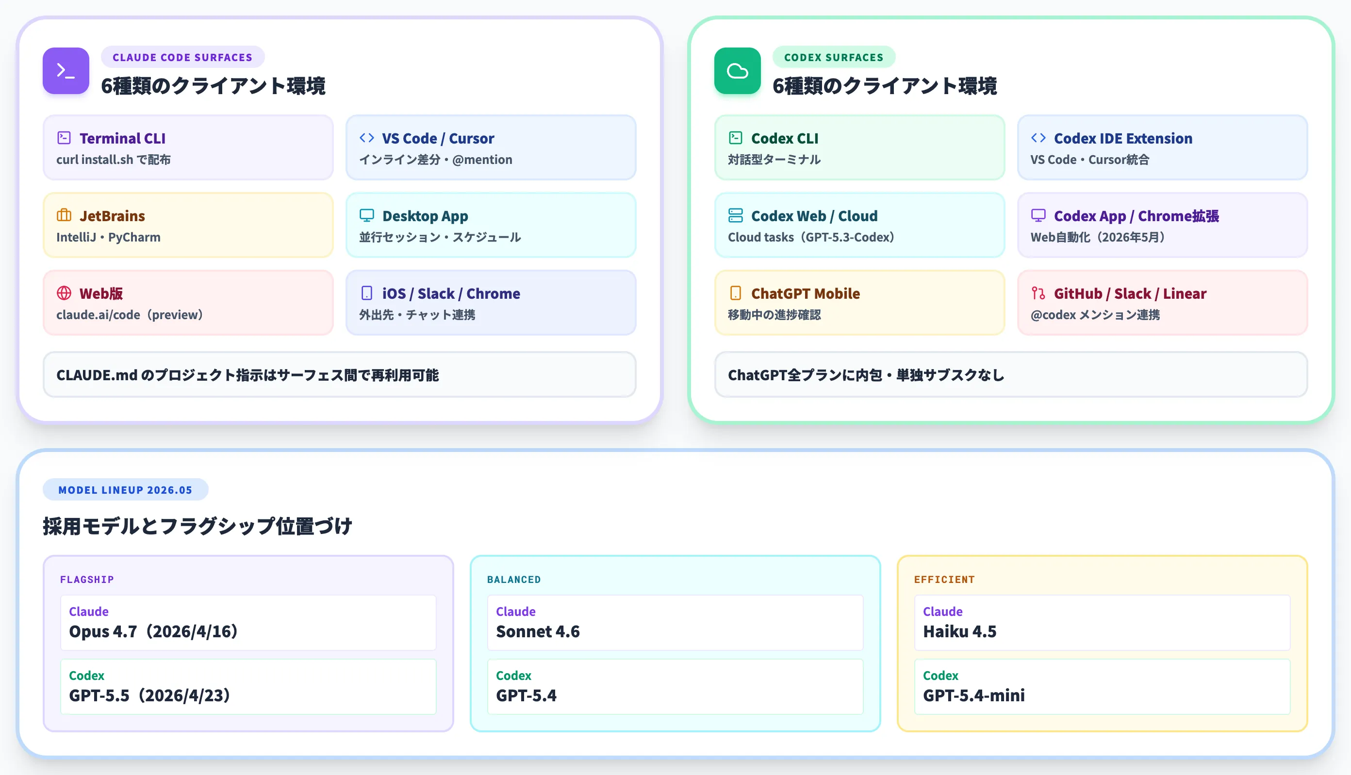The height and width of the screenshot is (775, 1351).
Task: Click the '採用モデルとフラグシップ位置づけ' heading
Action: (197, 526)
